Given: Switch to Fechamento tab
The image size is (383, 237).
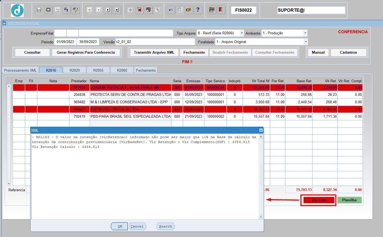Looking at the screenshot, I should [x=146, y=70].
